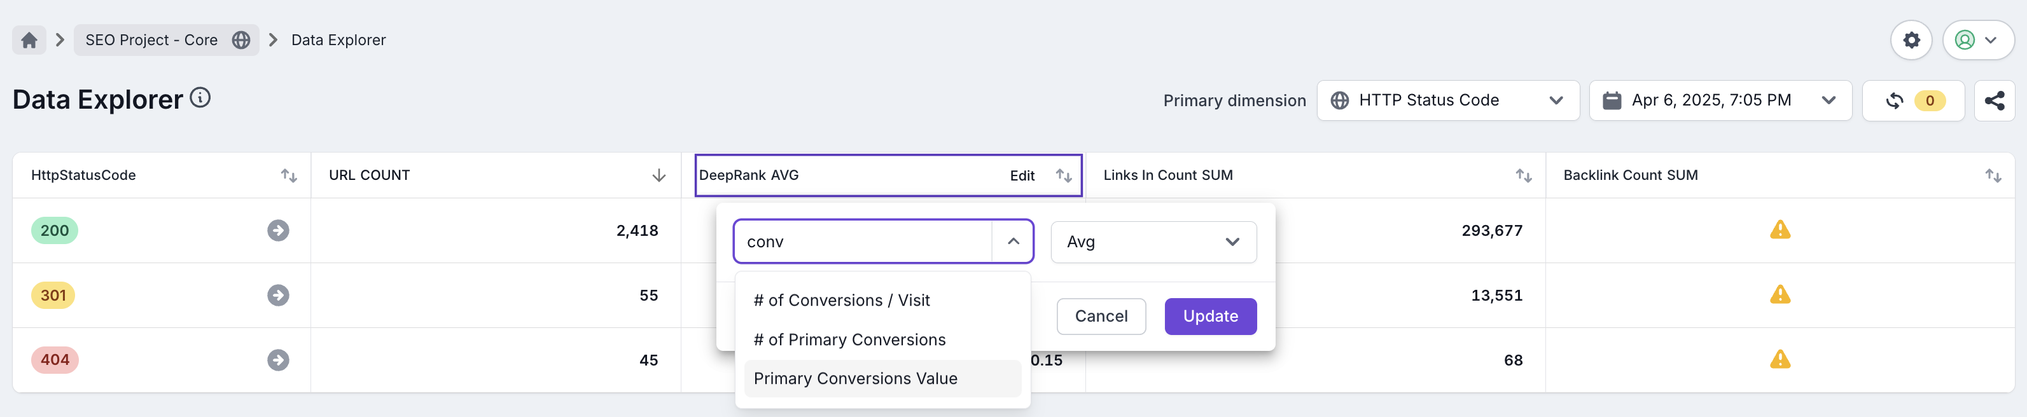Sort URL COUNT descending arrow
The height and width of the screenshot is (417, 2027).
(x=658, y=175)
